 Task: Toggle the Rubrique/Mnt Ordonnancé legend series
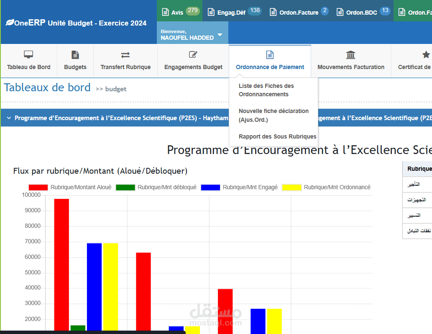[337, 187]
